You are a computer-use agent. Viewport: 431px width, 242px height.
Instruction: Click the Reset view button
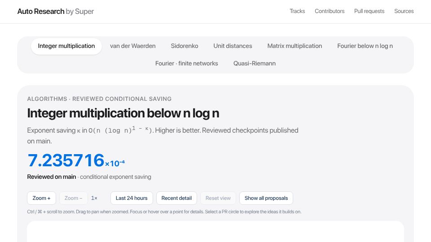click(x=218, y=198)
